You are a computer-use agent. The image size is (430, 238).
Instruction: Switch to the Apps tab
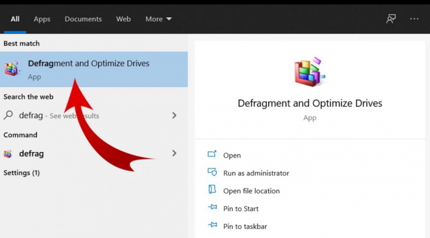pyautogui.click(x=42, y=19)
